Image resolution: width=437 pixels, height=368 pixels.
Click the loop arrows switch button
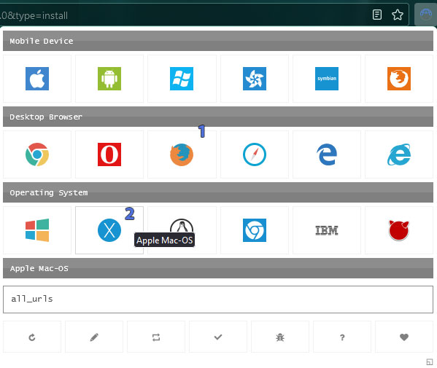156,337
